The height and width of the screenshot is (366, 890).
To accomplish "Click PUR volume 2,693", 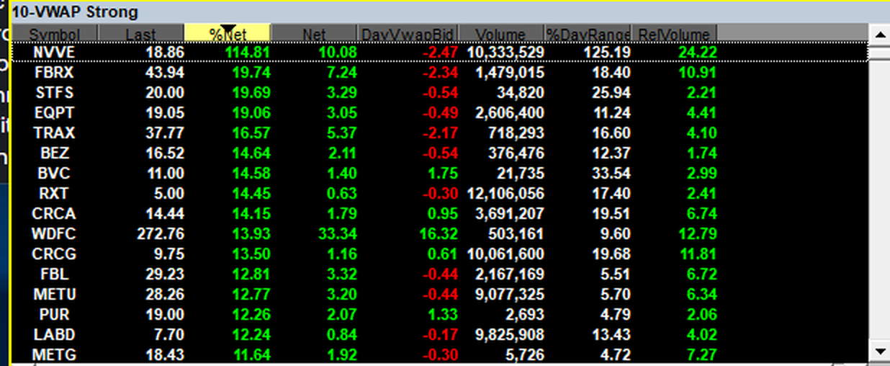I will pyautogui.click(x=525, y=314).
